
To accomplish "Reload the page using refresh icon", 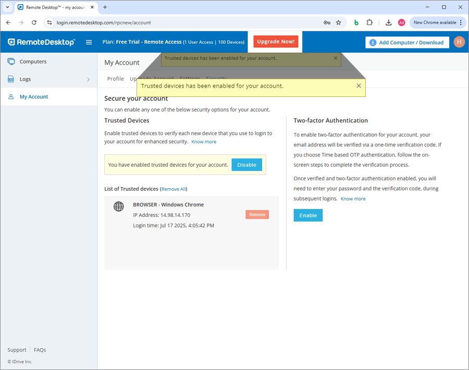I will (x=34, y=23).
